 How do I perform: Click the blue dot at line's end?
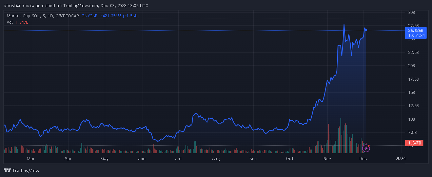point(366,30)
